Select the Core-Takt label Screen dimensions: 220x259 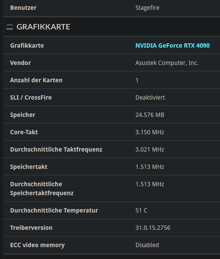(24, 132)
